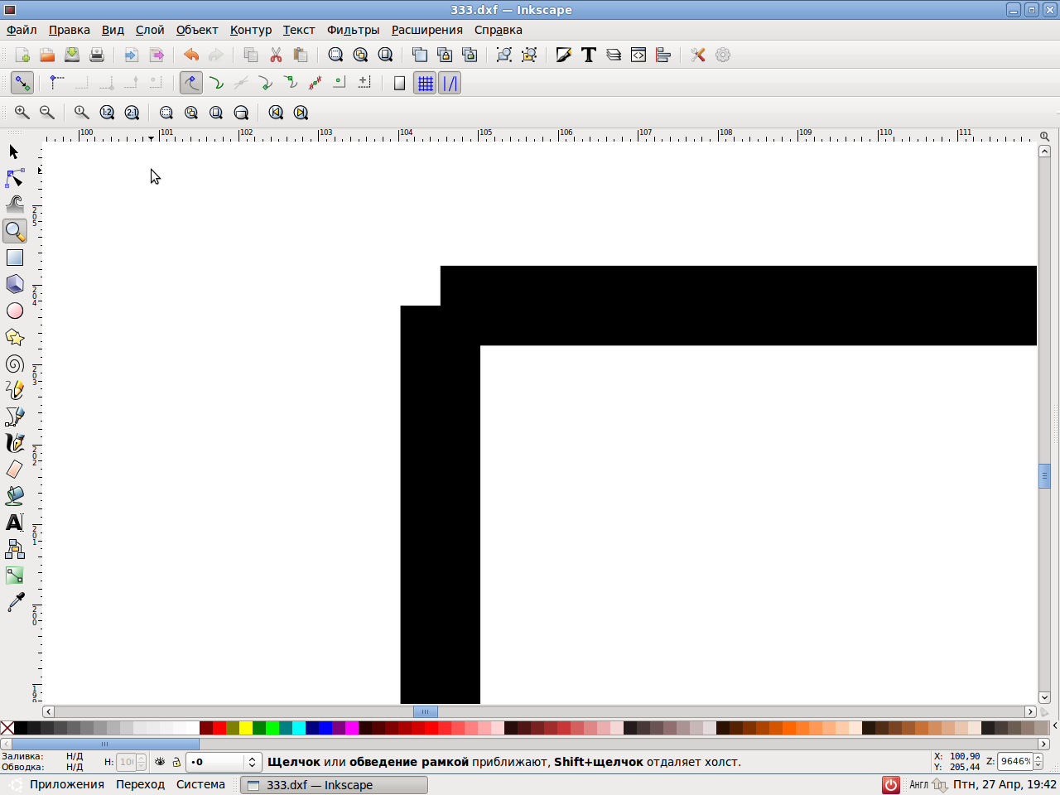Image resolution: width=1060 pixels, height=795 pixels.
Task: Click the zoom percentage stepper arrows
Action: 1038,761
